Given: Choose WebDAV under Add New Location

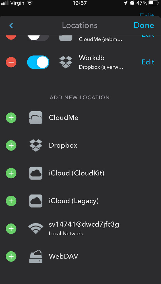Looking at the screenshot, I should pyautogui.click(x=63, y=256).
